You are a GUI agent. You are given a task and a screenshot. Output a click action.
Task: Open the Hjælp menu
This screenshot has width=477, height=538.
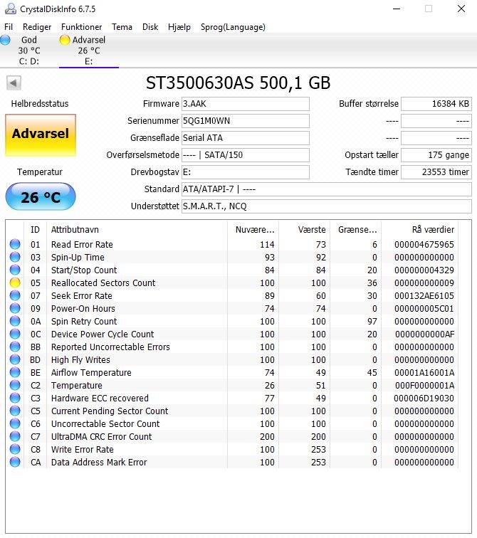click(x=179, y=27)
